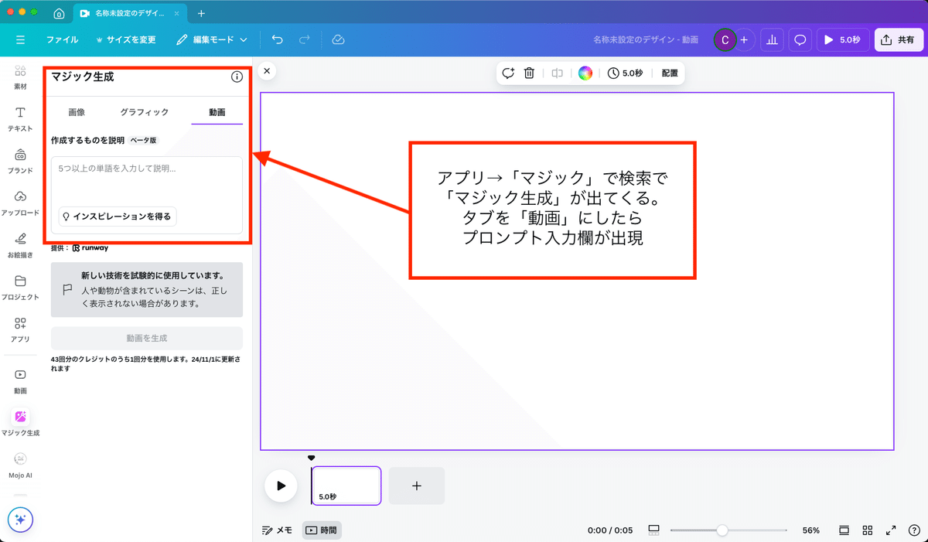Open the アプリ apps sidebar

[x=21, y=329]
